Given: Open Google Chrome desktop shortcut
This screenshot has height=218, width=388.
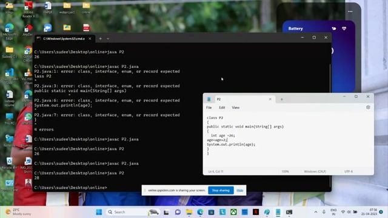Looking at the screenshot, I should 28,53.
